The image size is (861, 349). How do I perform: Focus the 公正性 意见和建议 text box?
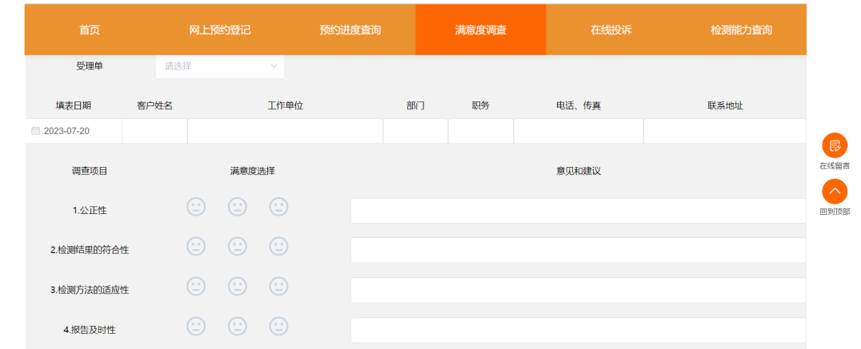click(x=578, y=211)
